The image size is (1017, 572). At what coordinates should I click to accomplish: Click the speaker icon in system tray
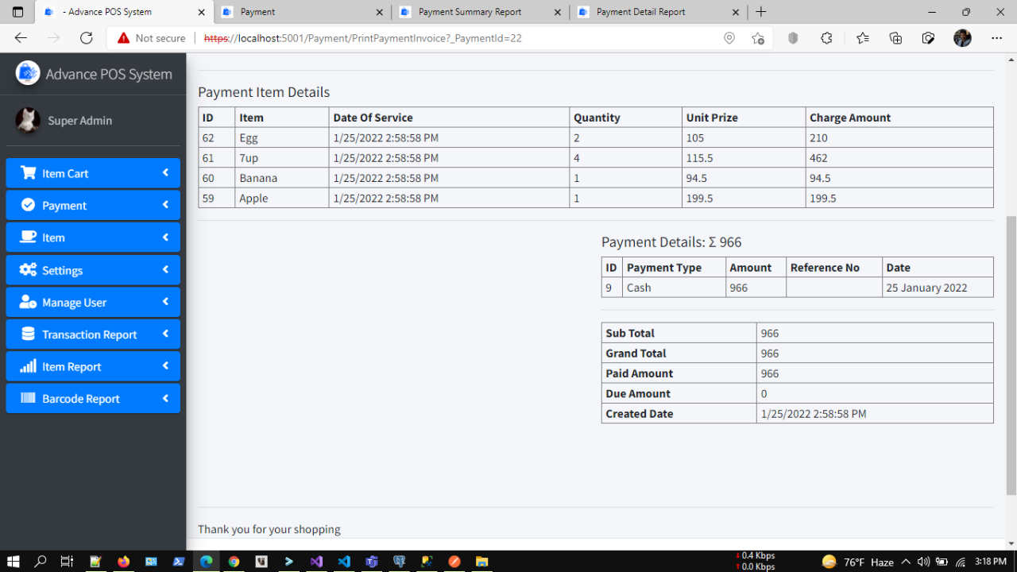[923, 562]
